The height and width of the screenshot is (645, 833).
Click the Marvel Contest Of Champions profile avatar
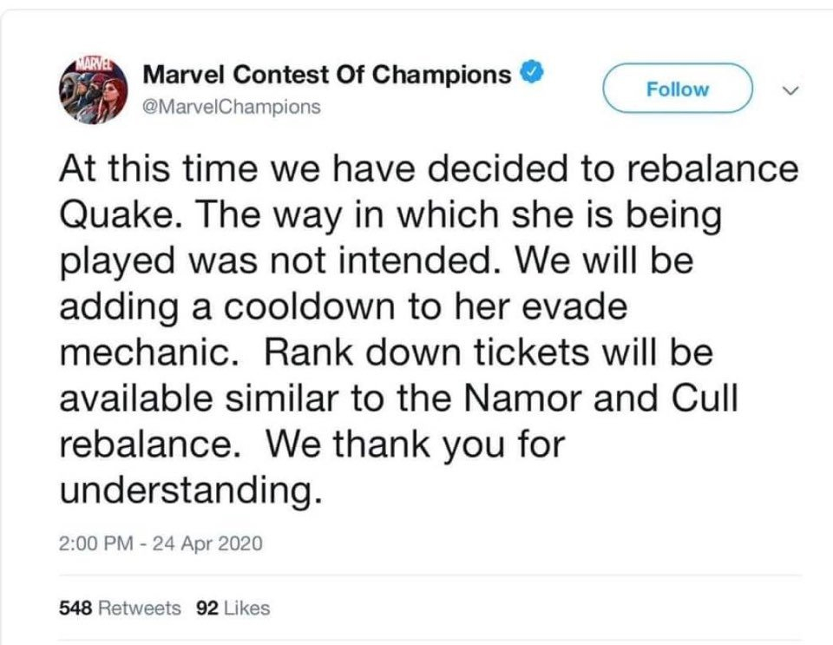pos(93,89)
